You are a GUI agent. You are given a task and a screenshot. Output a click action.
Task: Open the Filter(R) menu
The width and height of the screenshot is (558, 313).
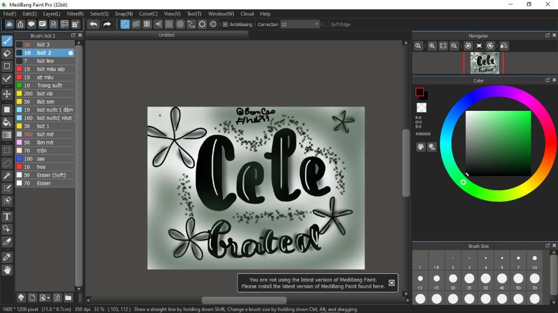point(75,14)
